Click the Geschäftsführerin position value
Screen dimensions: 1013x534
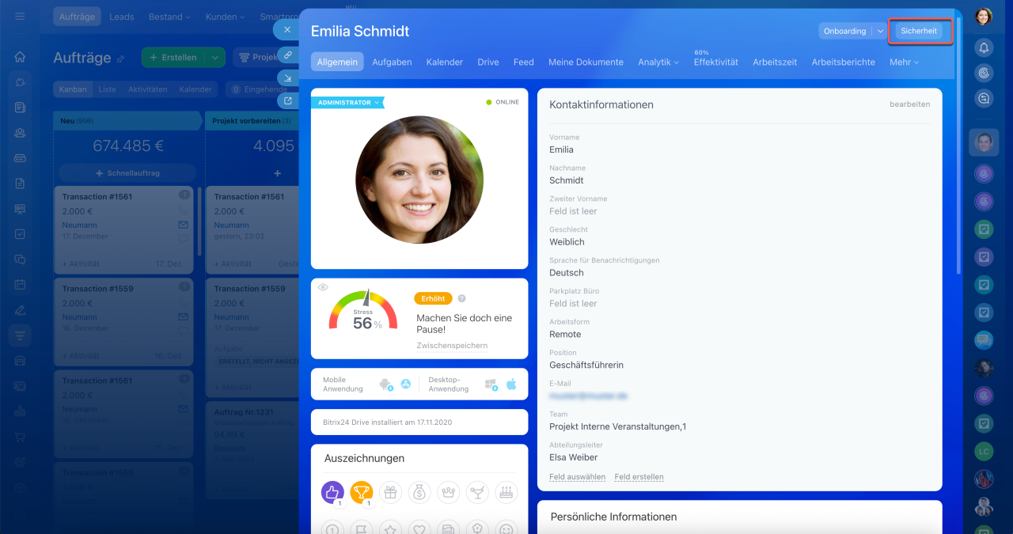(586, 365)
